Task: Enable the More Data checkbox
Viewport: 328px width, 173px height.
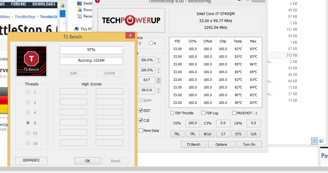Action: point(141,131)
